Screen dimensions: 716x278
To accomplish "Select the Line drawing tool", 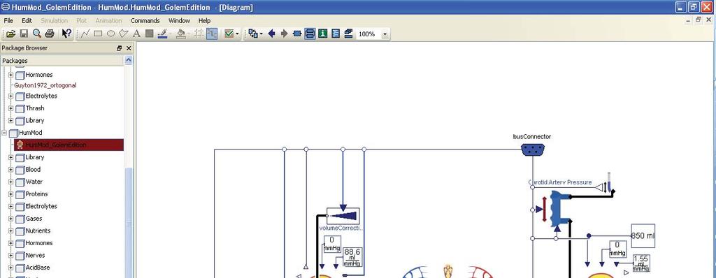I will click(85, 34).
